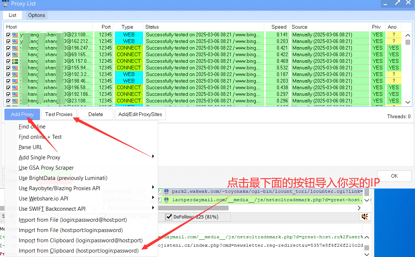
Task: Switch to the Options tab
Action: click(x=36, y=15)
